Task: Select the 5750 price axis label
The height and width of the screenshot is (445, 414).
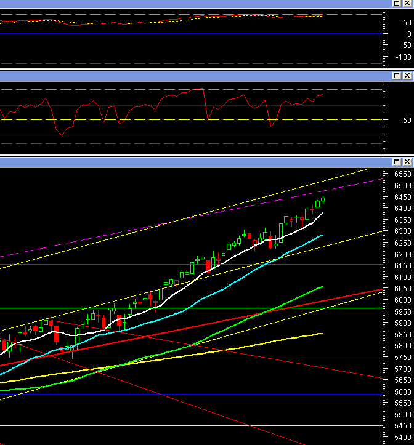Action: coord(403,358)
